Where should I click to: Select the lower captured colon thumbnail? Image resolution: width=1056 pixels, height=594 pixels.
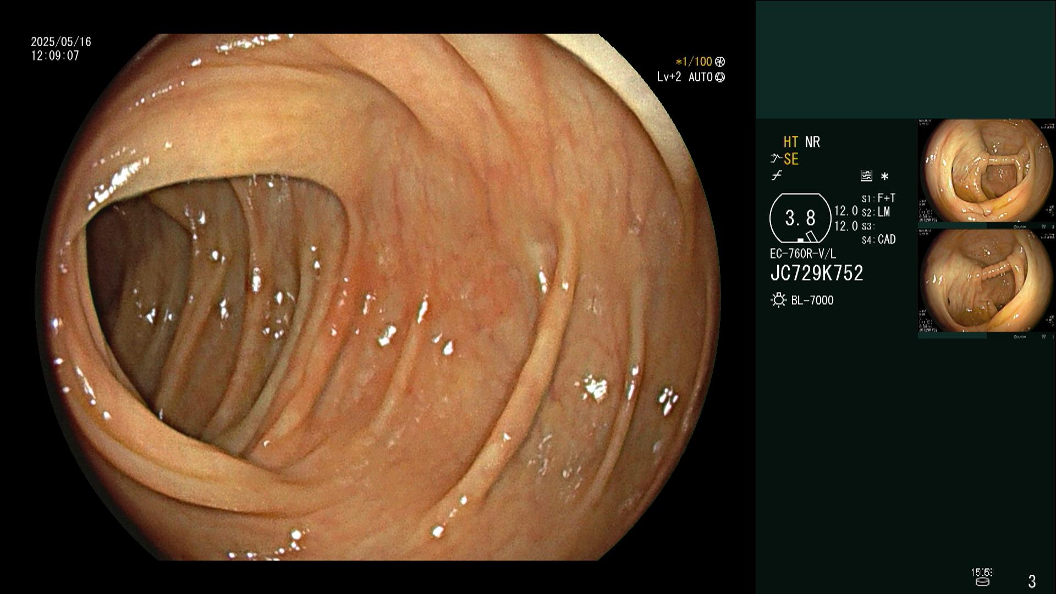[986, 280]
